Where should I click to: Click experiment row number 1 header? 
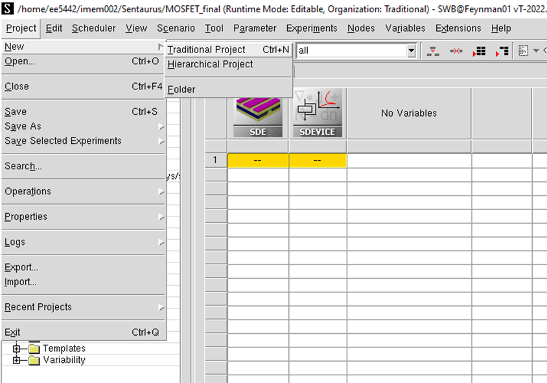[216, 161]
